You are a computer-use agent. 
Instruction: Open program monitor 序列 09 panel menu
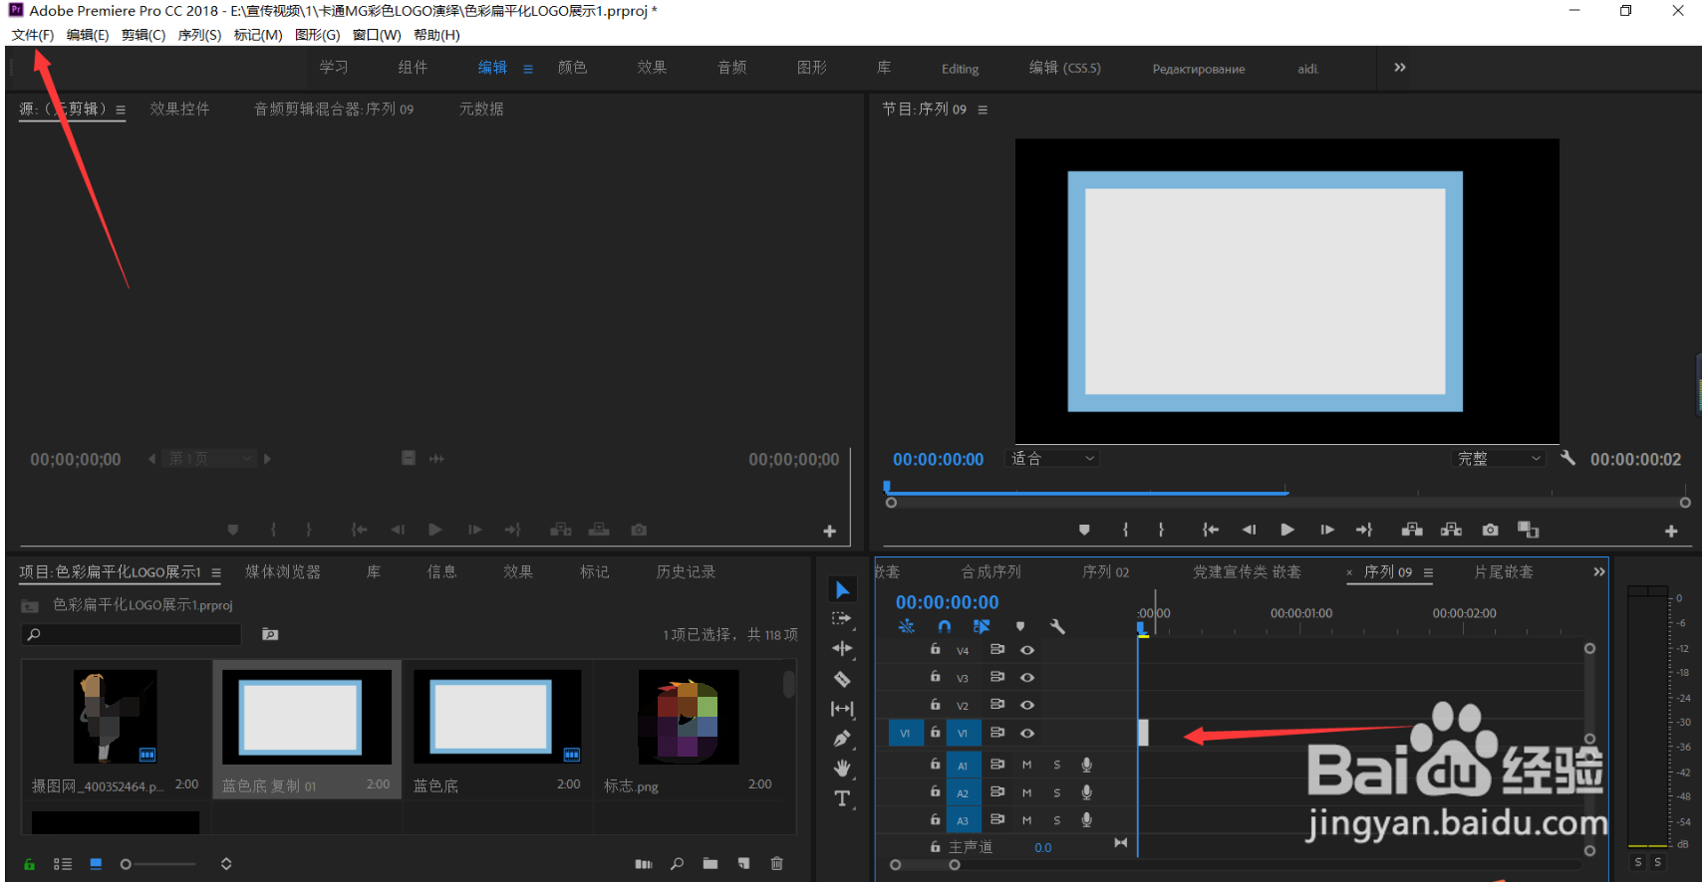click(x=983, y=110)
